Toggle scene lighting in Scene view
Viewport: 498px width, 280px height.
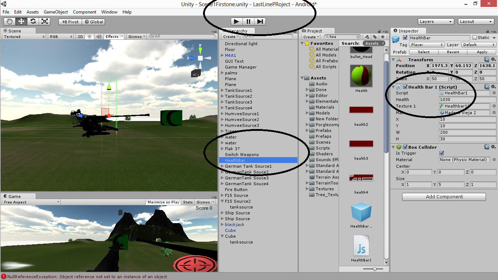[x=89, y=36]
